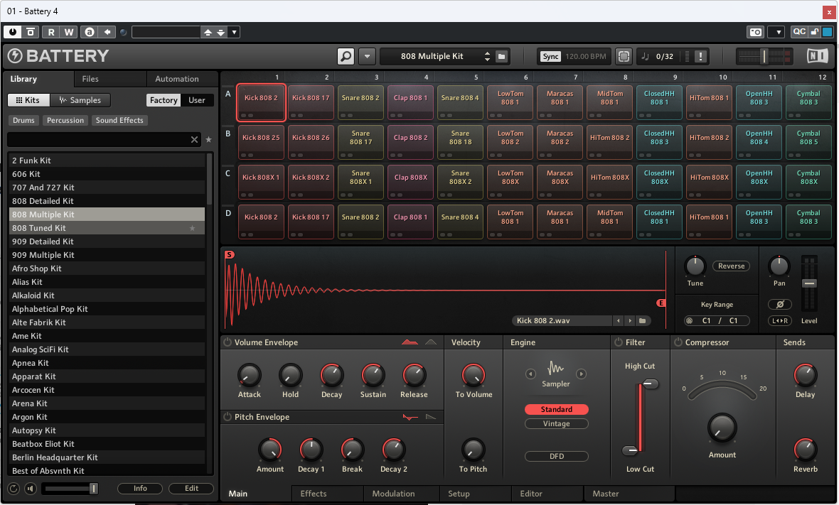Open the Key Range C1 / C1 selector

tap(717, 320)
